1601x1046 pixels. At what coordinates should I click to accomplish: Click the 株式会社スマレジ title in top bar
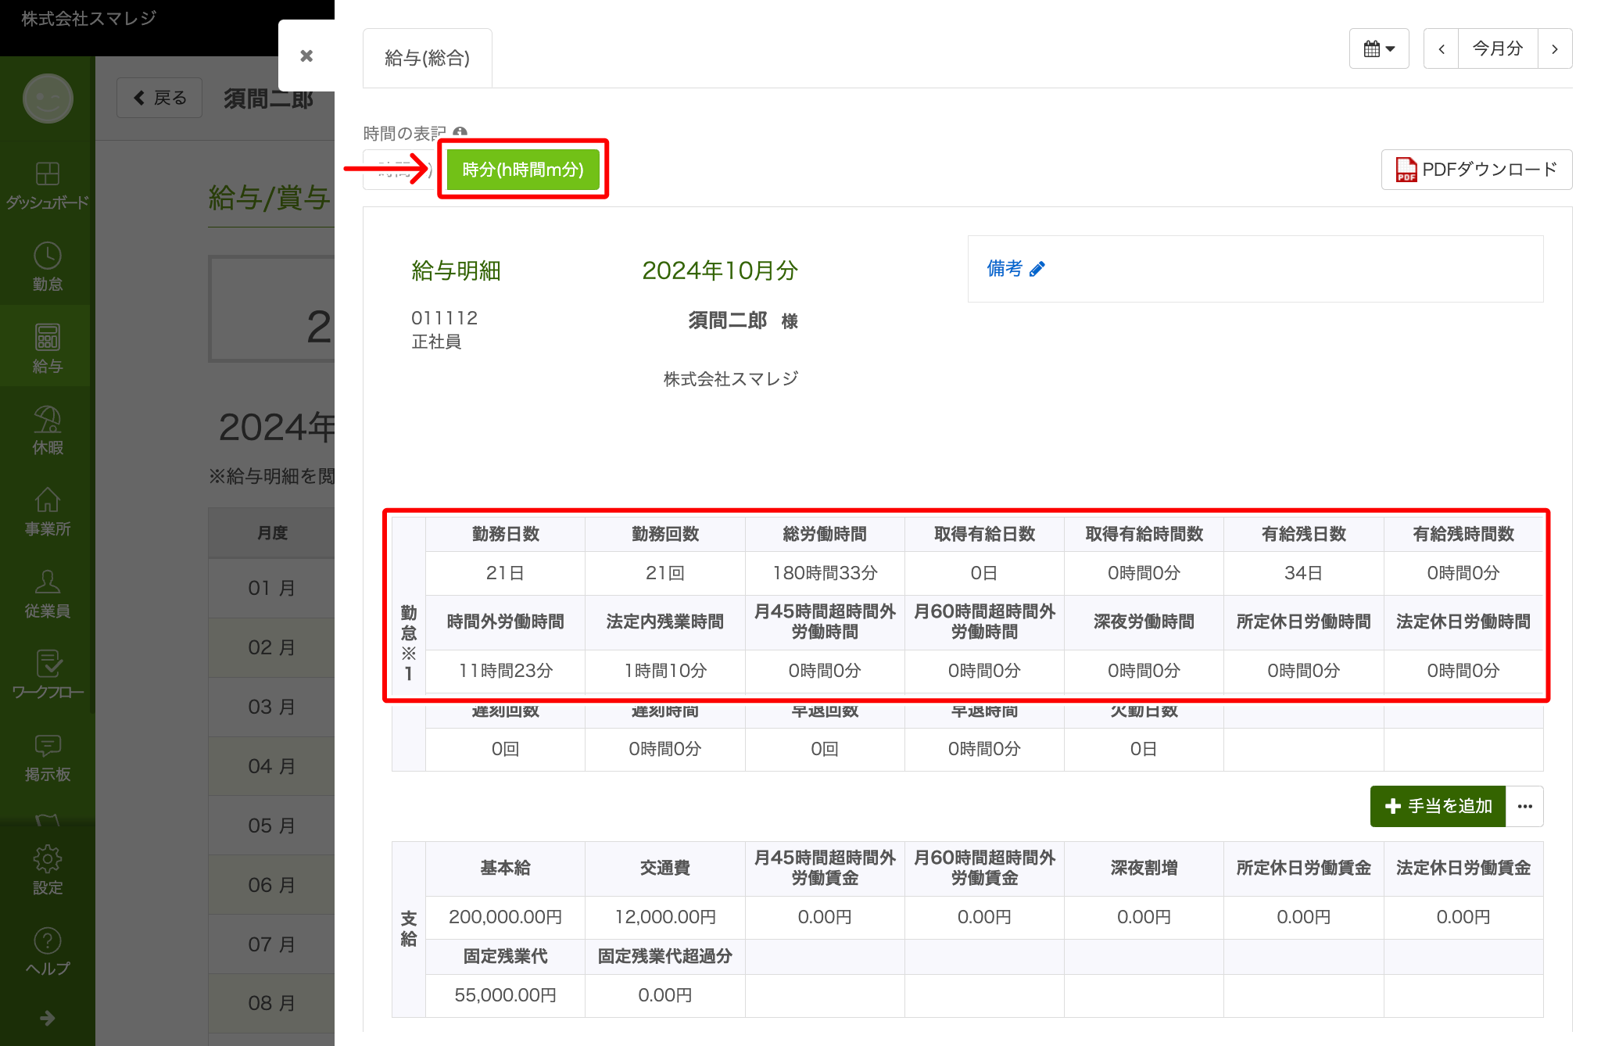[x=89, y=18]
